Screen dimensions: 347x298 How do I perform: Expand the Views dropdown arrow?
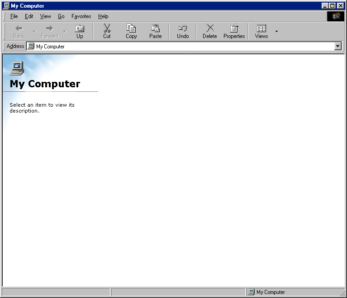pos(276,31)
